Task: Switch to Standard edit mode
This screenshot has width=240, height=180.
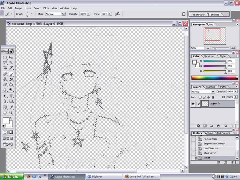Action: pyautogui.click(x=5, y=132)
